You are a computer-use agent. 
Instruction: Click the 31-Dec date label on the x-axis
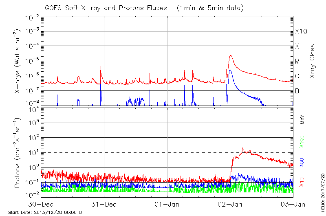pos(104,204)
